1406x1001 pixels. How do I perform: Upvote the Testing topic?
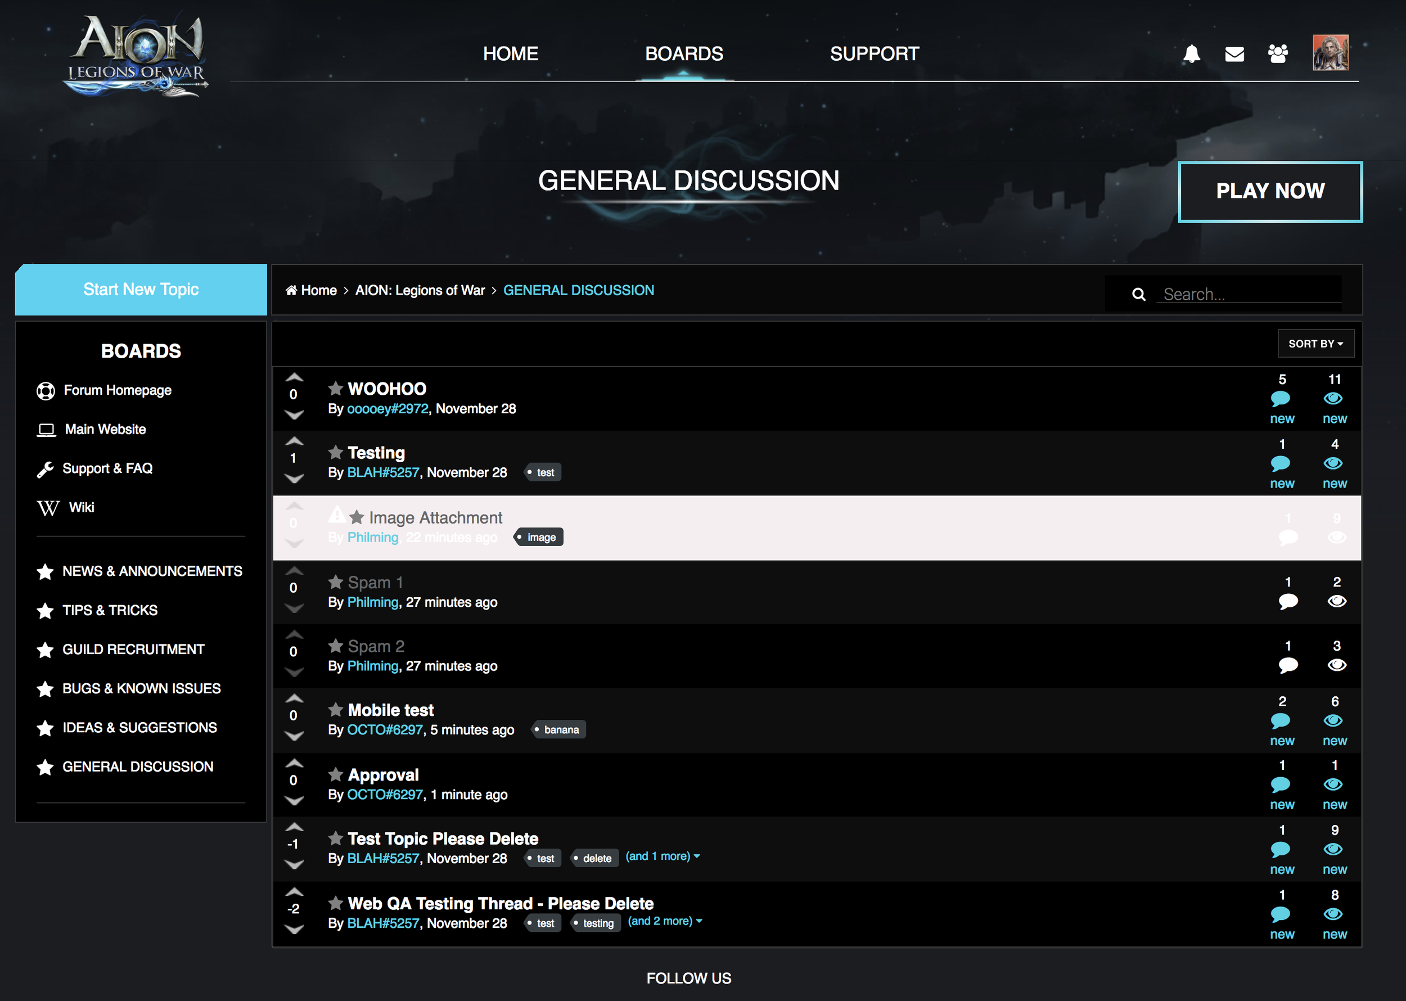click(294, 441)
